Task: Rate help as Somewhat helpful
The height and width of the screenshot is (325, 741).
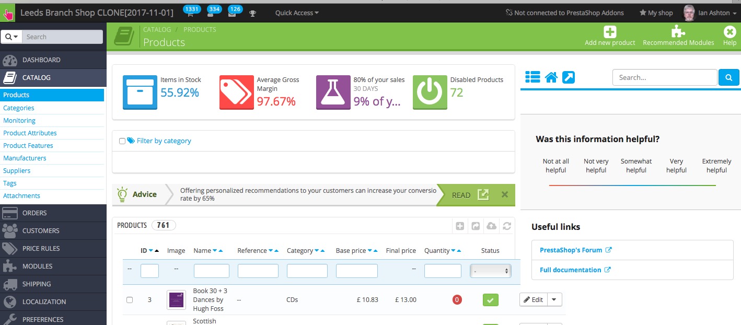Action: tap(636, 166)
